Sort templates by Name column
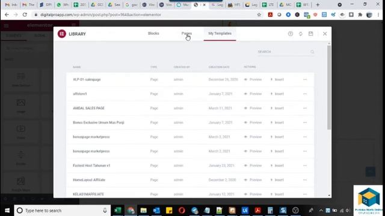 [76, 67]
